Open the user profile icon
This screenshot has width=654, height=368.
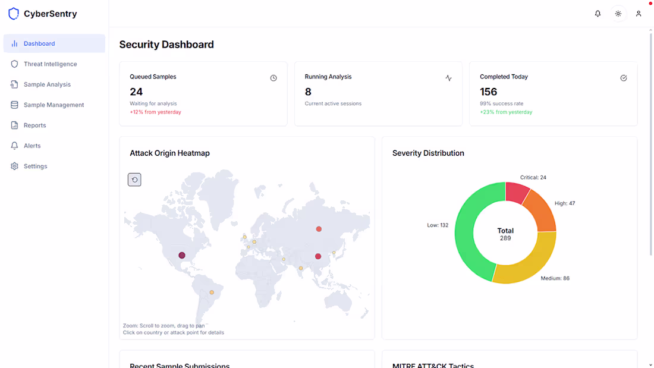coord(639,13)
